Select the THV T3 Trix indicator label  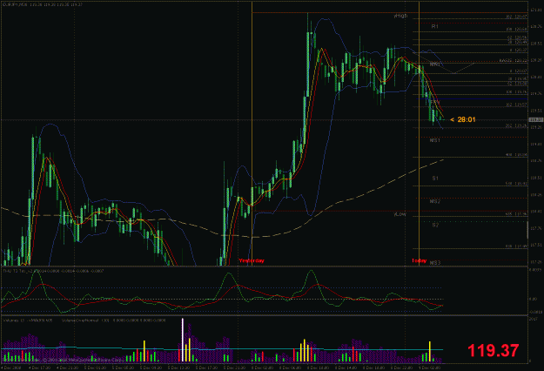[x=53, y=271]
